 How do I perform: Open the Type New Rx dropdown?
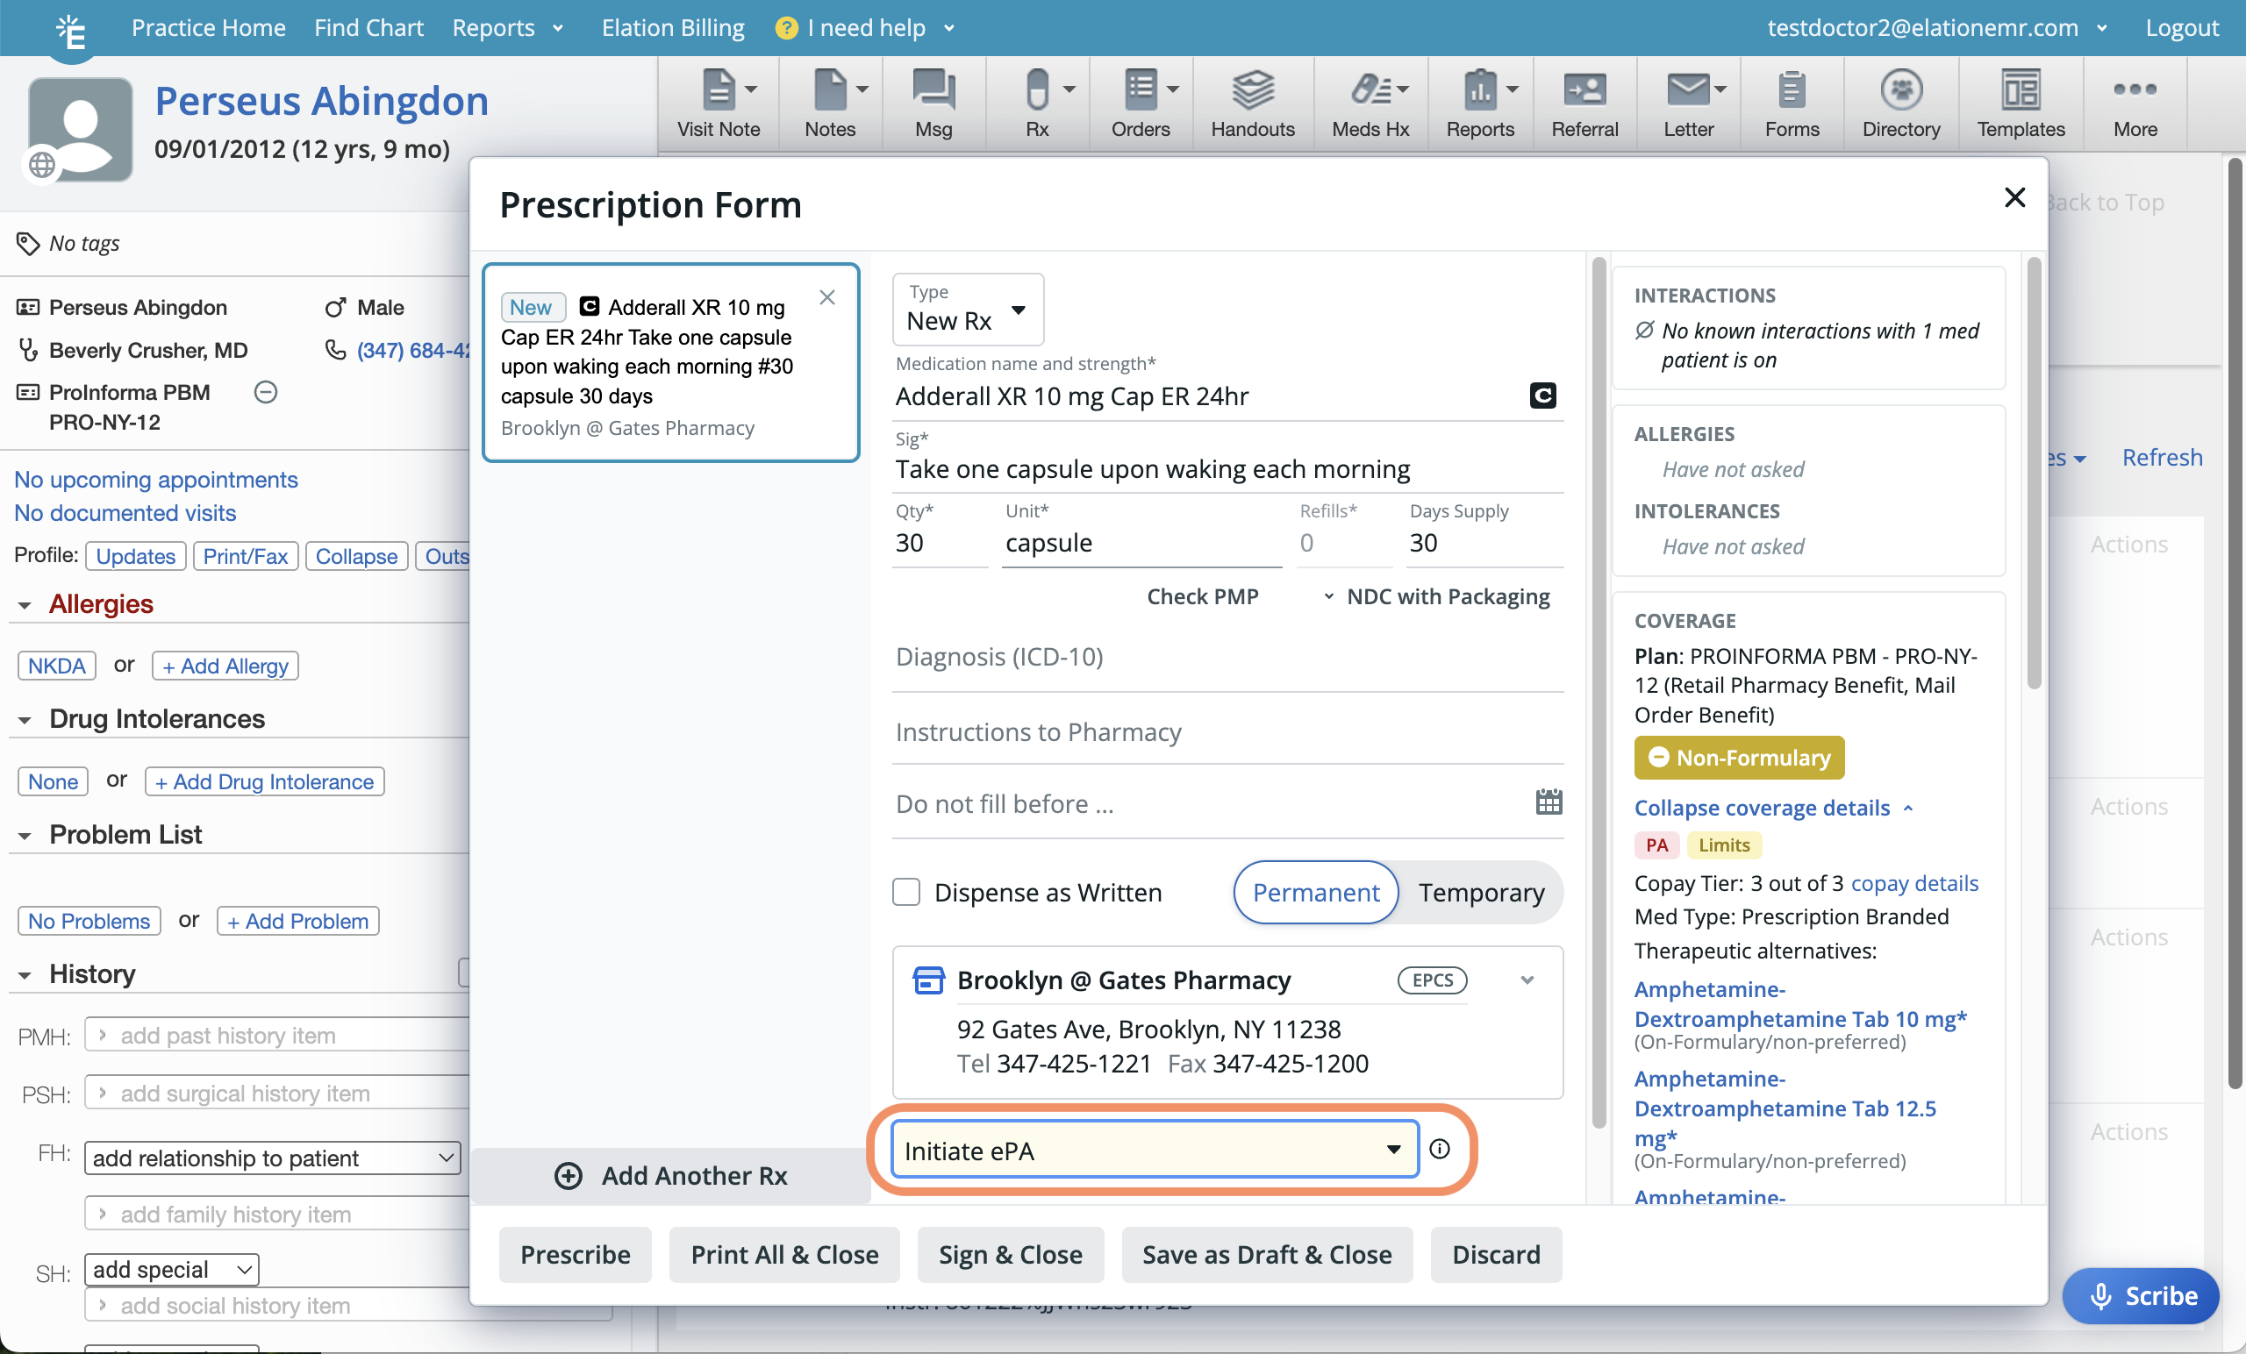click(x=967, y=310)
